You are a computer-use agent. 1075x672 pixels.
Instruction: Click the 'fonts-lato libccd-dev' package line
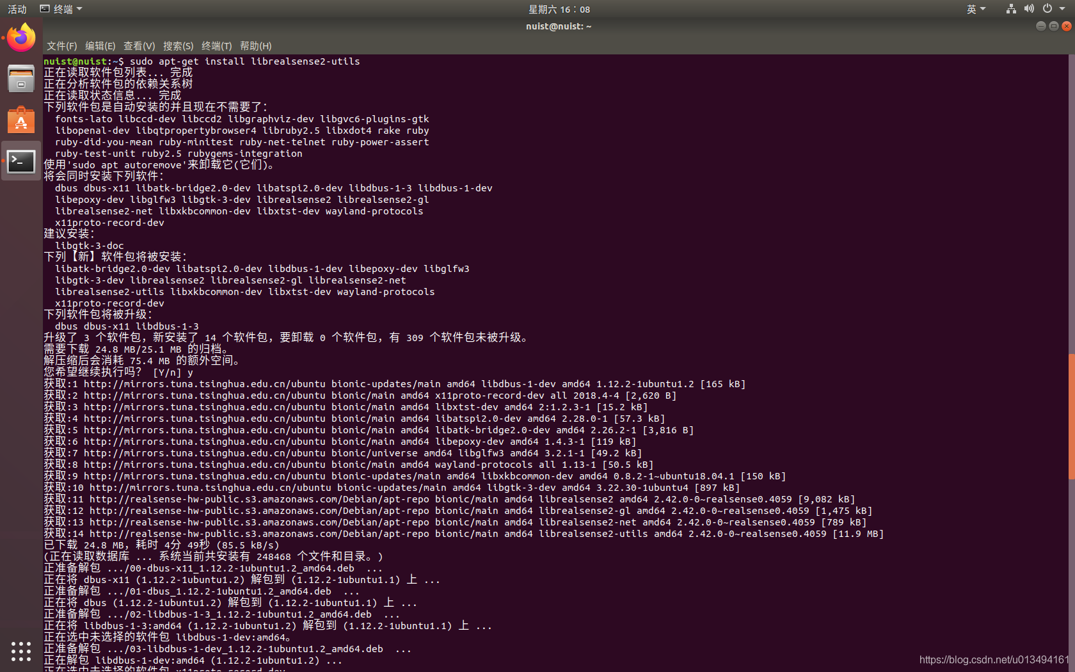(x=242, y=119)
